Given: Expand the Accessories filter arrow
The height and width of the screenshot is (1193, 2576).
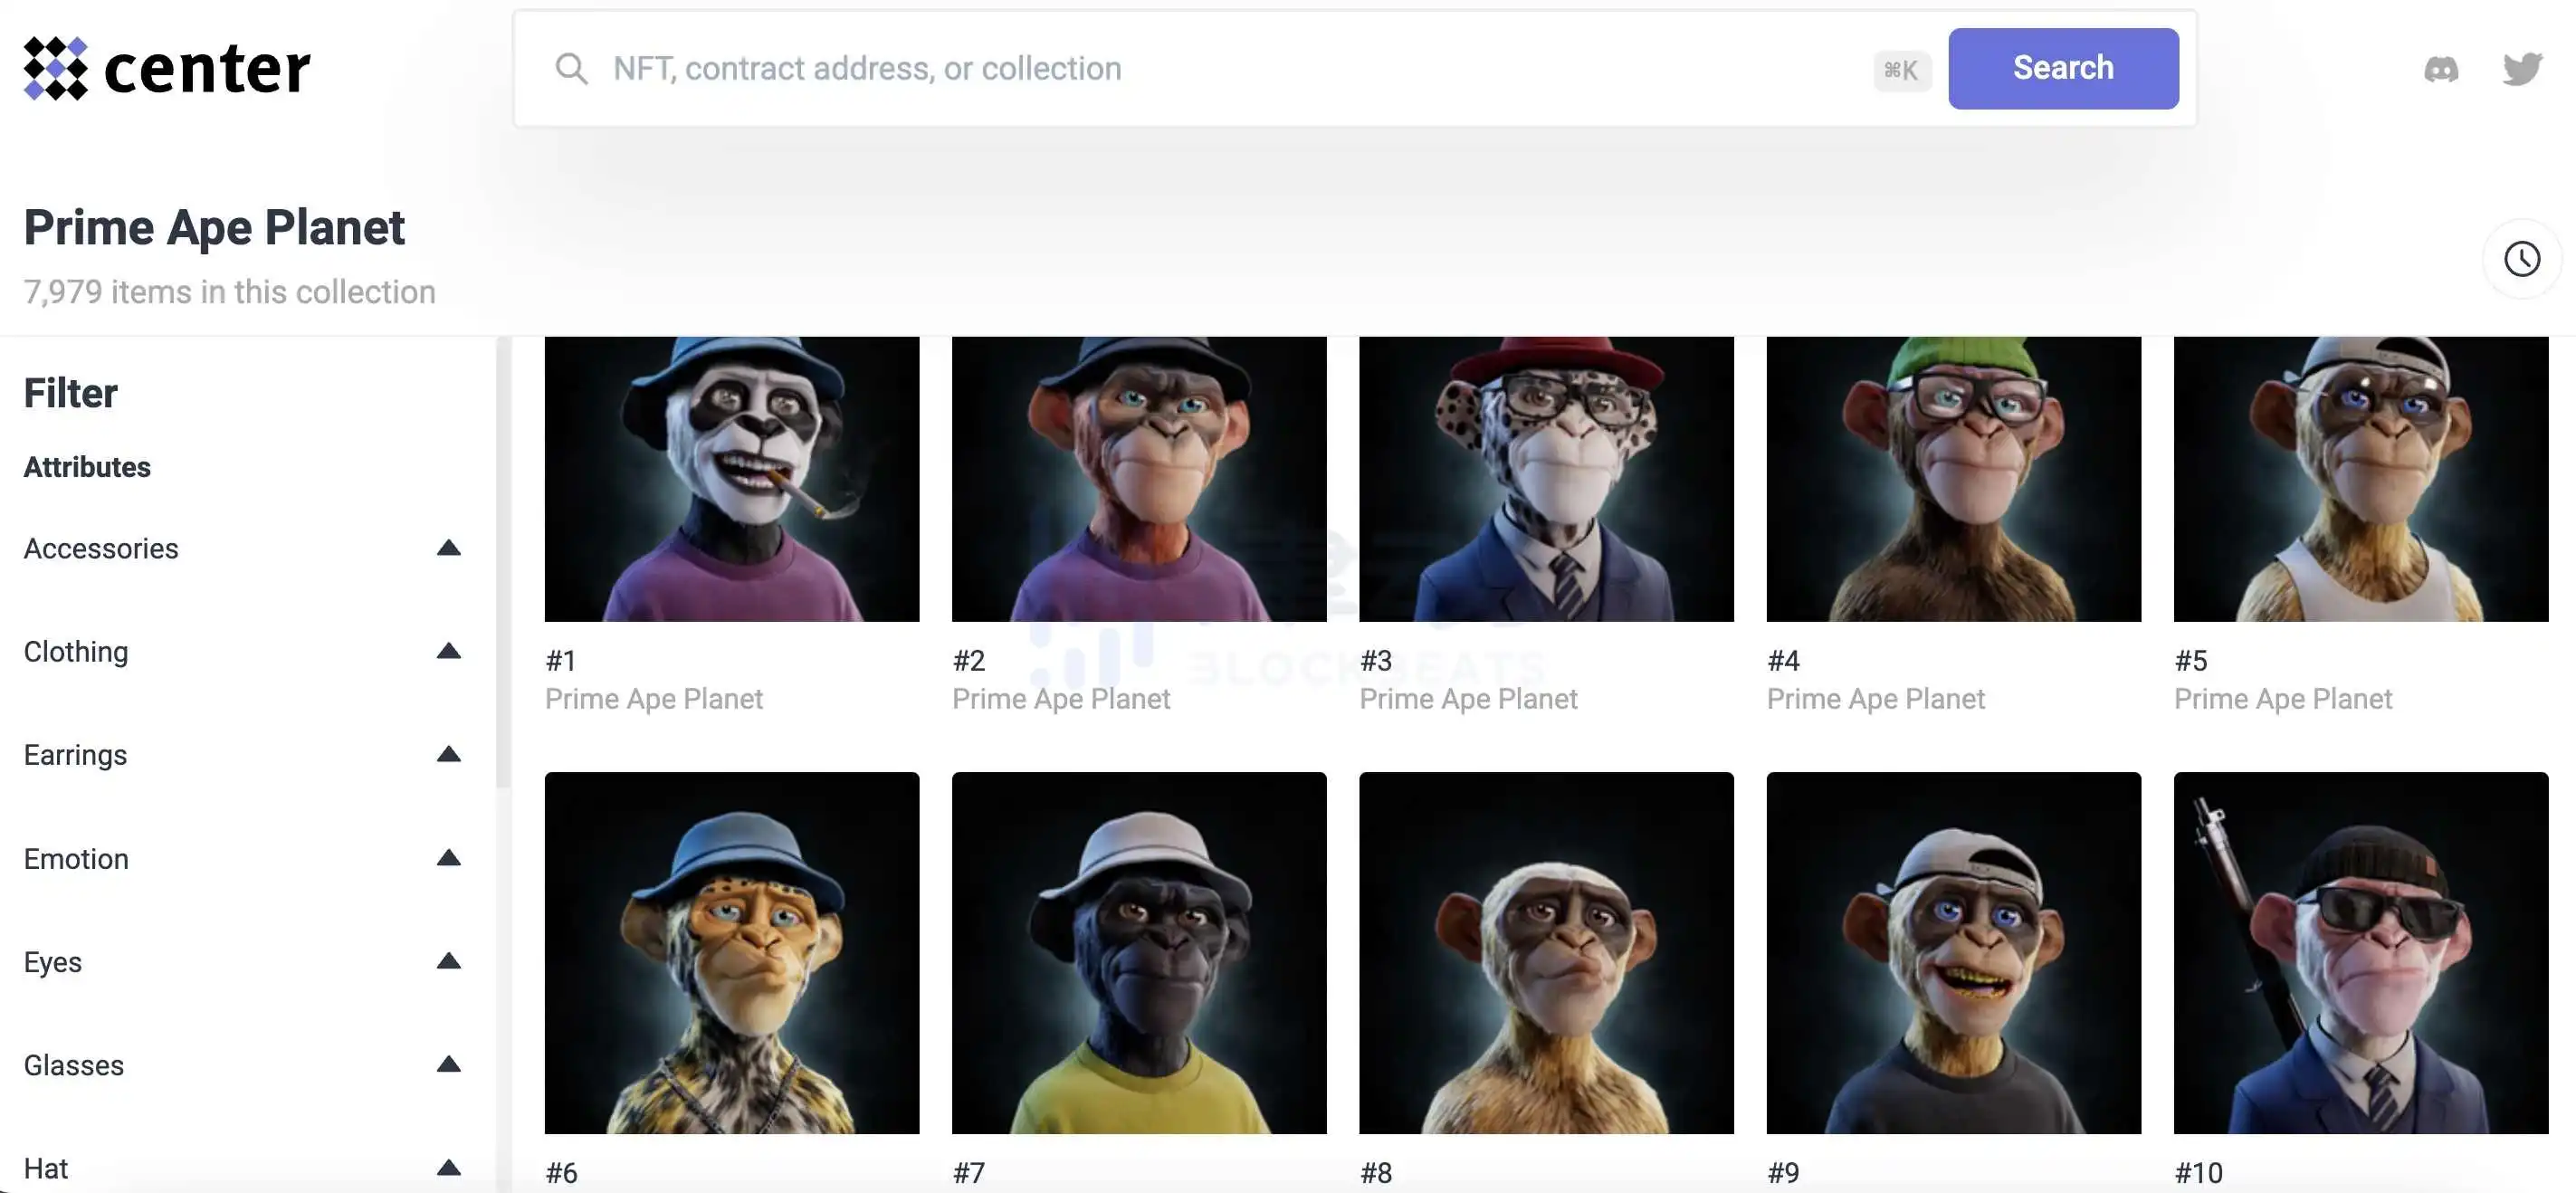Looking at the screenshot, I should (449, 548).
